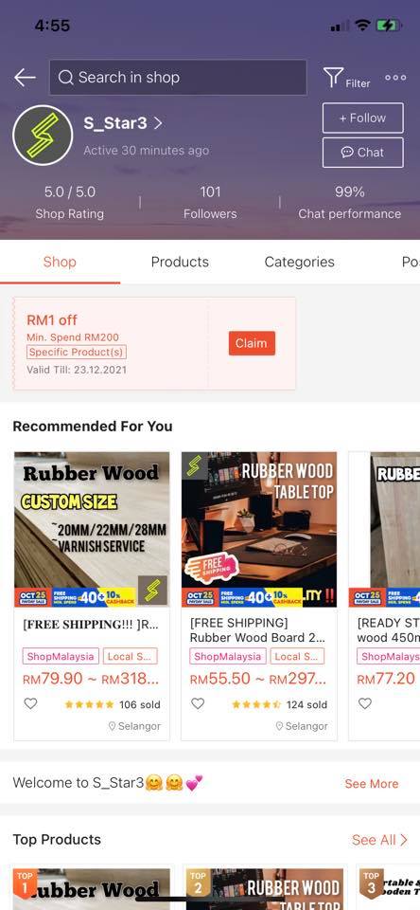This screenshot has height=910, width=420.
Task: Tap the back arrow icon
Action: 25,77
